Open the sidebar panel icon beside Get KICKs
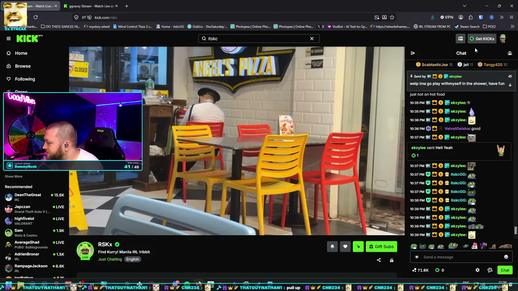Viewport: 518px width, 291px height. [461, 38]
